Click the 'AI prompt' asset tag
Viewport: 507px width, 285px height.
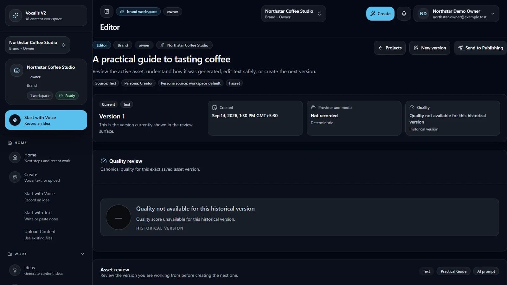point(486,271)
